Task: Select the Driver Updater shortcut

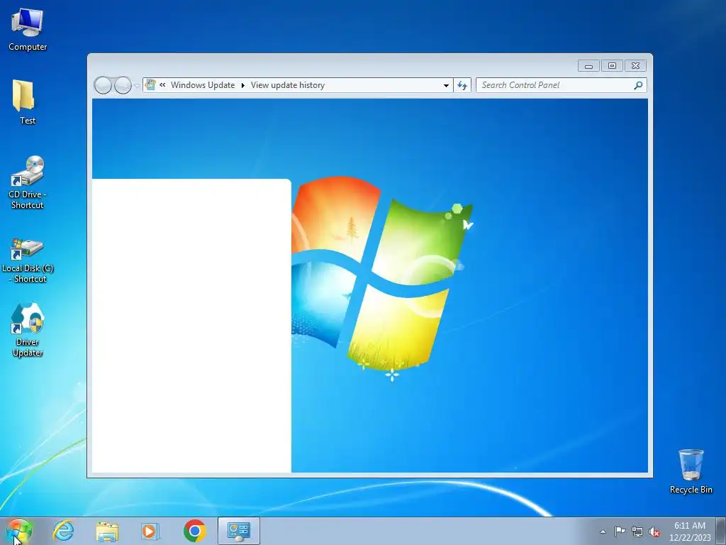Action: (28, 330)
